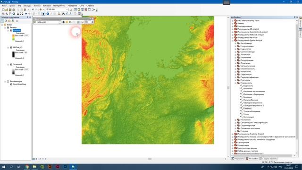Click the contrast icon in Effects toolbar
This screenshot has width=302, height=170.
click(x=63, y=22)
